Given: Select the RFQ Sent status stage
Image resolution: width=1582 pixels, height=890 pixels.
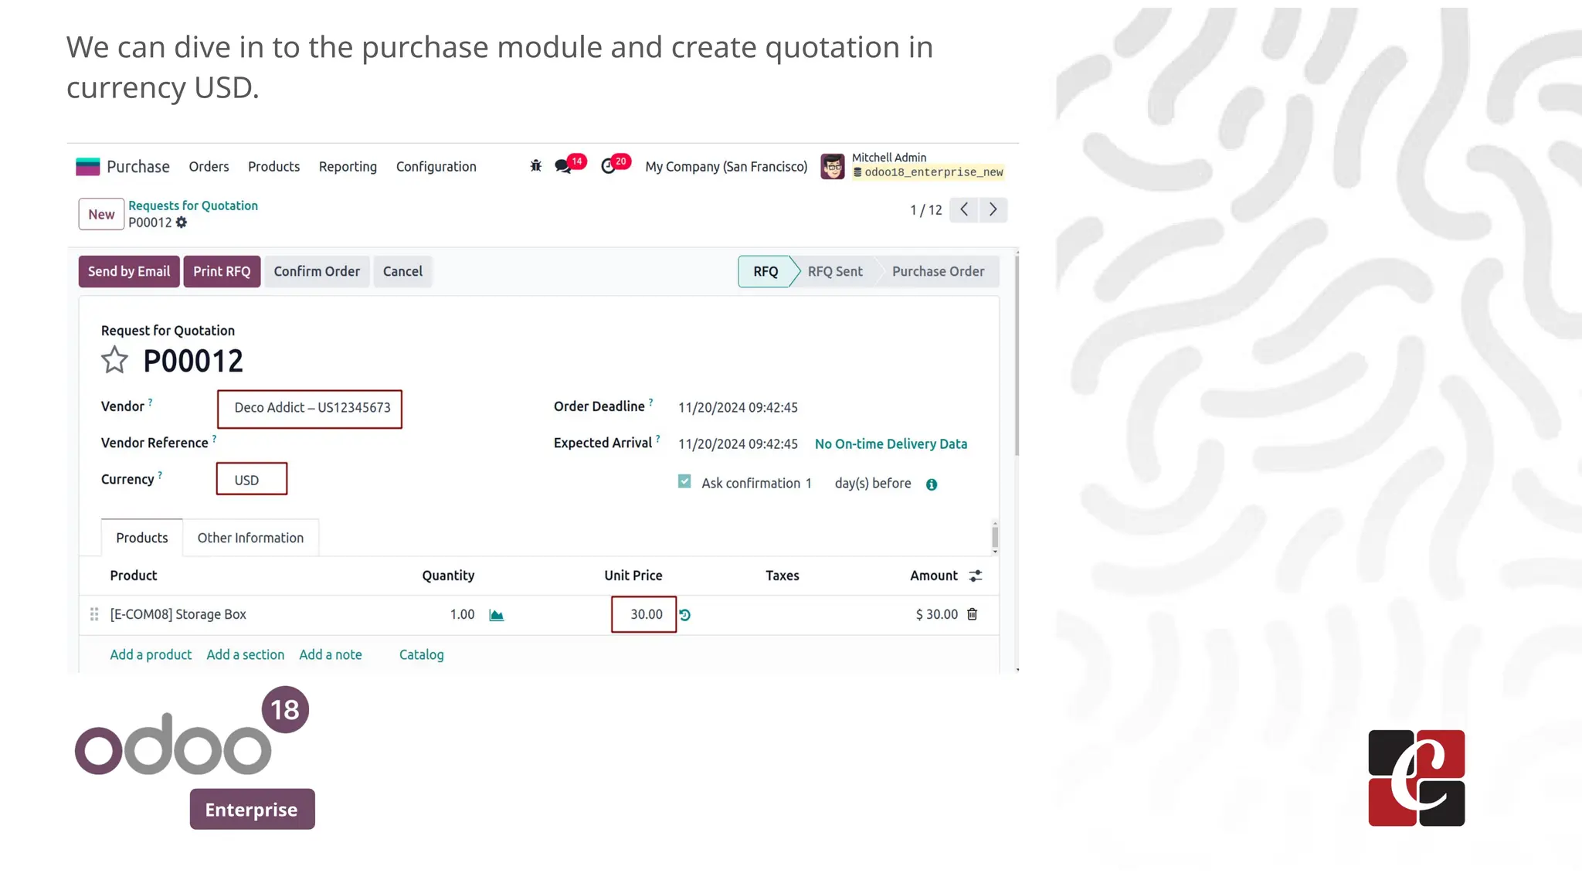Looking at the screenshot, I should pyautogui.click(x=835, y=272).
